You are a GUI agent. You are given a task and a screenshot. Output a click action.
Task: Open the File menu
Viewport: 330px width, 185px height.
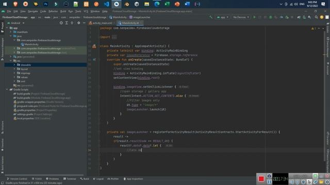[x=9, y=11]
